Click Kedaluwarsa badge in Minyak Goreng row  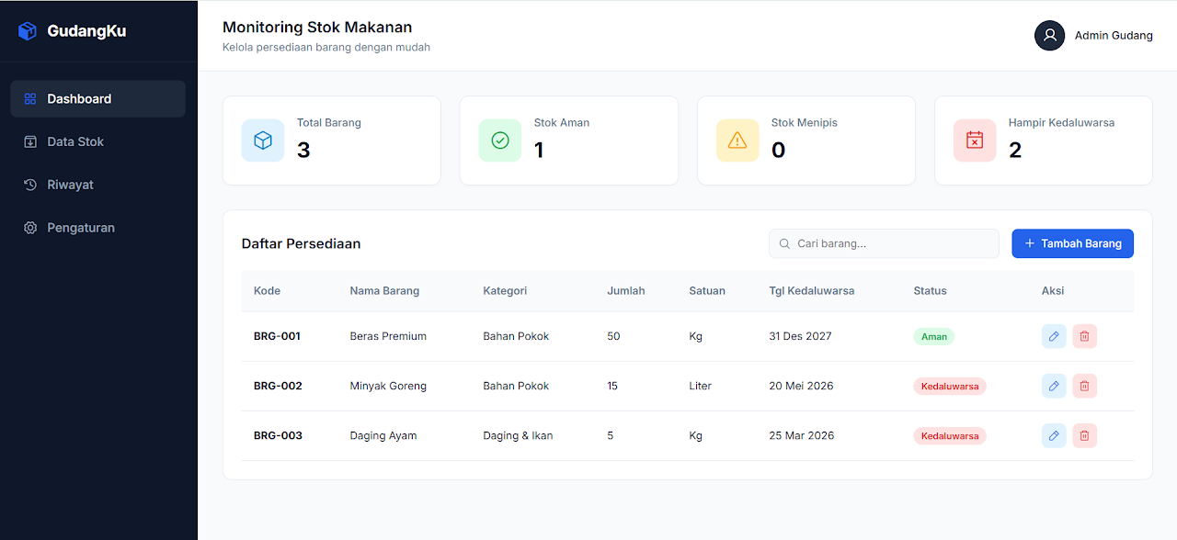pyautogui.click(x=950, y=386)
